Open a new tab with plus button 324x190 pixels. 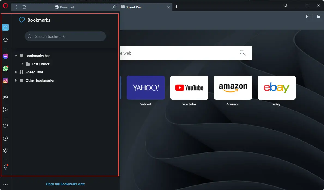point(176,7)
